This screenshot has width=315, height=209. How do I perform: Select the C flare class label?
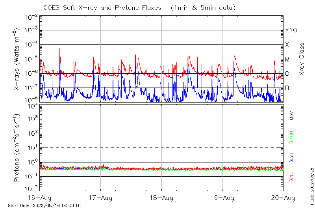[287, 74]
